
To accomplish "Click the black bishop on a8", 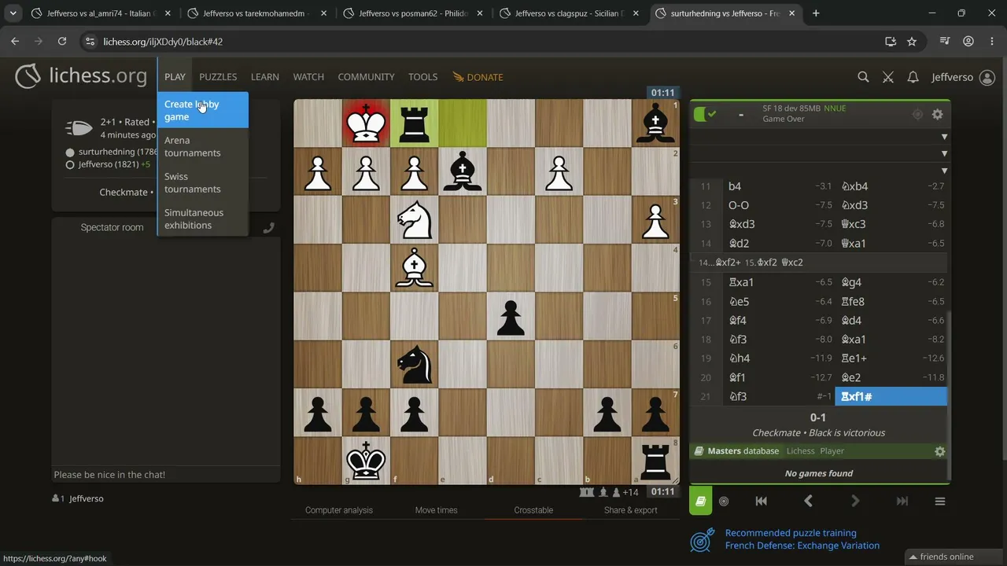I will click(x=655, y=123).
